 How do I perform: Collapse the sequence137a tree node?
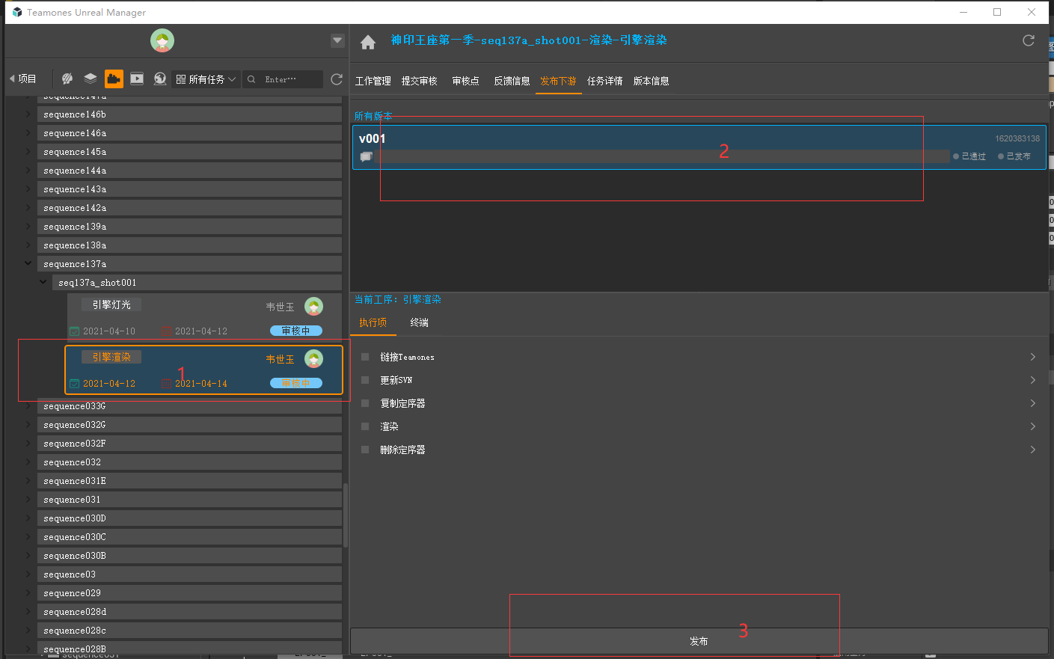[x=28, y=263]
